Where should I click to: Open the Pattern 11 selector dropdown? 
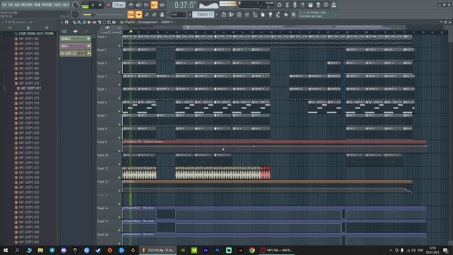(x=203, y=14)
